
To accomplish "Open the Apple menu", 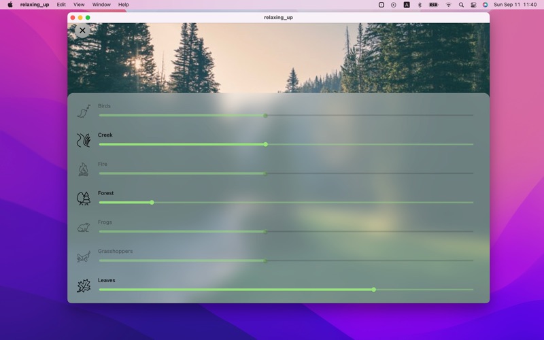I will (10, 5).
